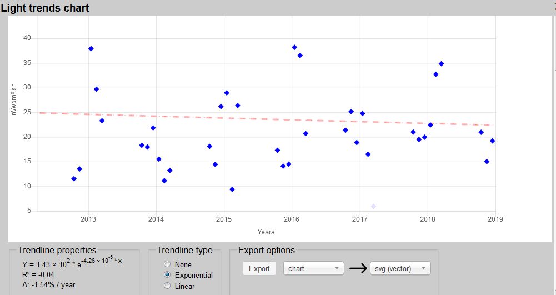
Task: Open the chart export source dropdown
Action: pos(313,268)
